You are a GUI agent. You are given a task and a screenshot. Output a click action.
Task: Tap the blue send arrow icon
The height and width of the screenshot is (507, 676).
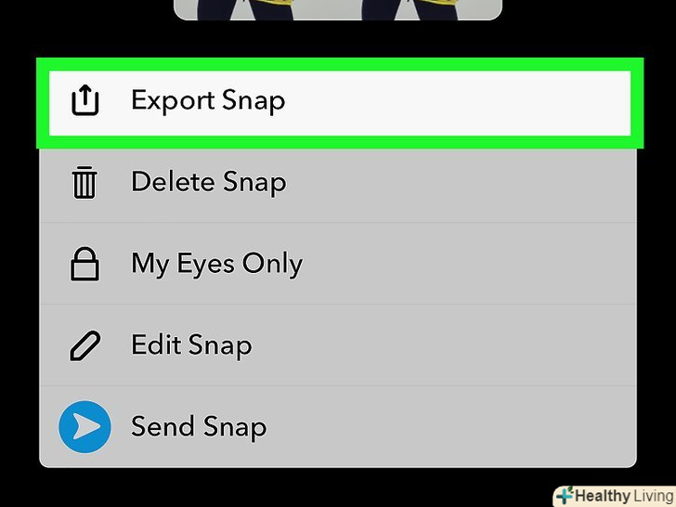[84, 427]
